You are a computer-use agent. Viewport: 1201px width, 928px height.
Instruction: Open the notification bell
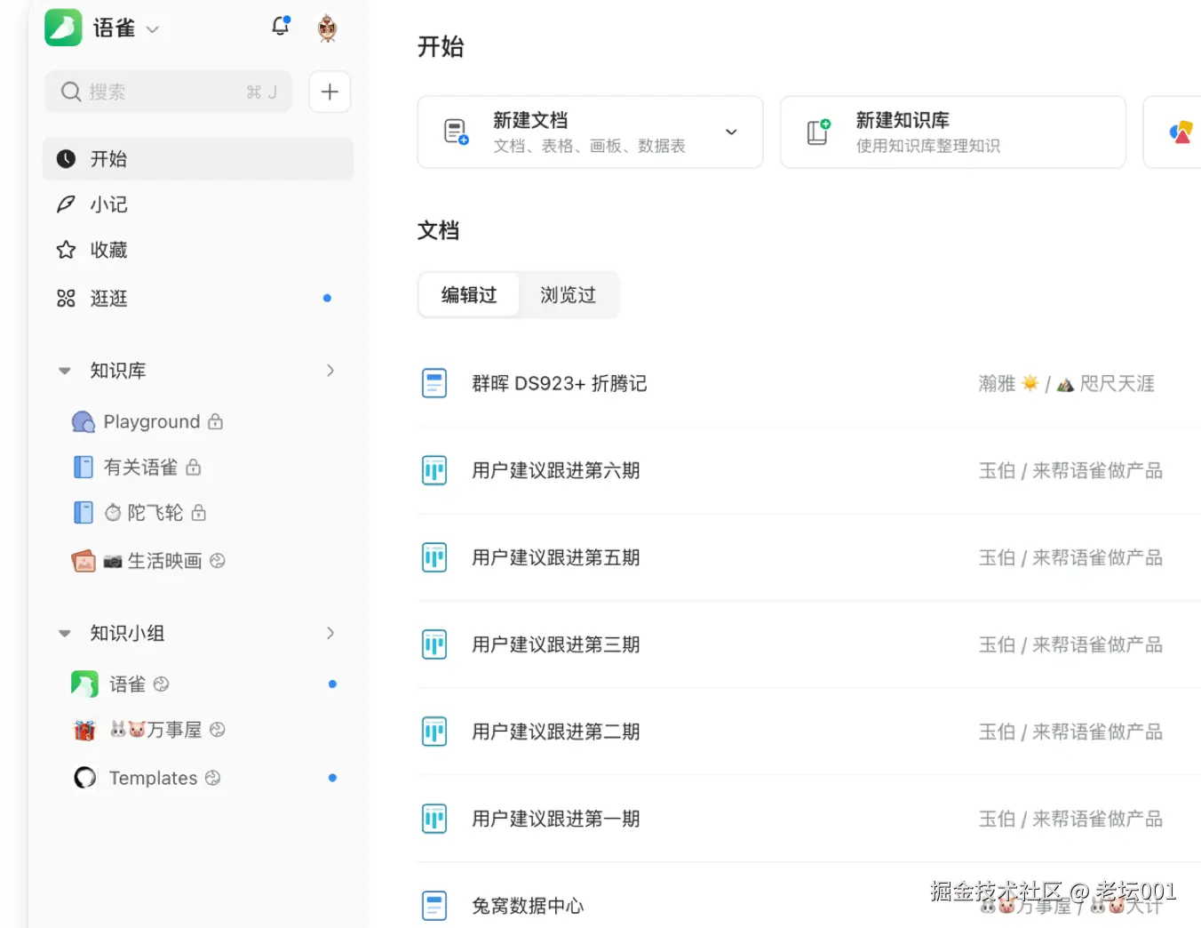[280, 27]
